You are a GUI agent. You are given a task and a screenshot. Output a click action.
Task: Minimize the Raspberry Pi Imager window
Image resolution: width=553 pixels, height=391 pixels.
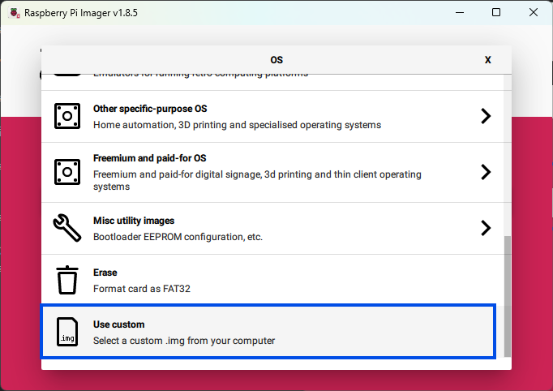point(460,12)
